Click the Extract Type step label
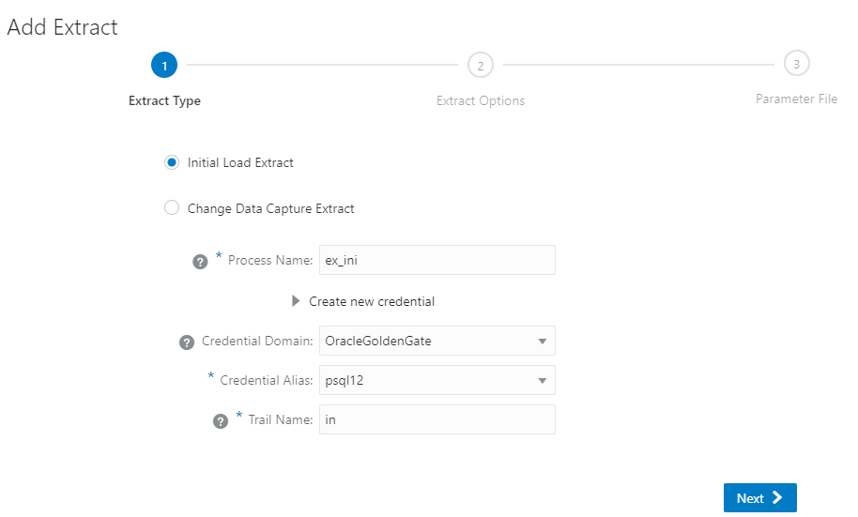Image resolution: width=858 pixels, height=517 pixels. tap(164, 100)
